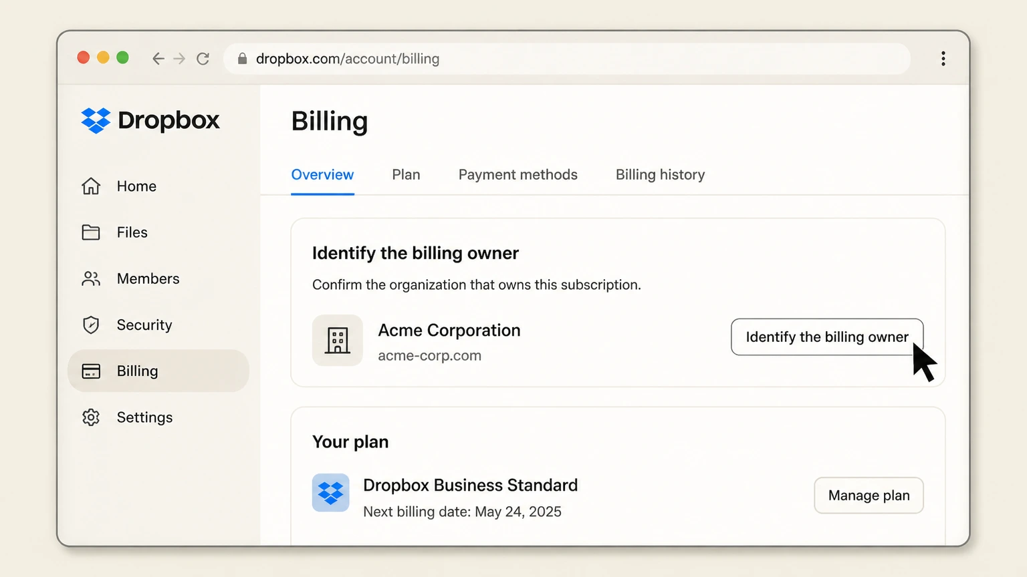
Task: Click Next billing date: May 24, 2025
Action: [462, 512]
